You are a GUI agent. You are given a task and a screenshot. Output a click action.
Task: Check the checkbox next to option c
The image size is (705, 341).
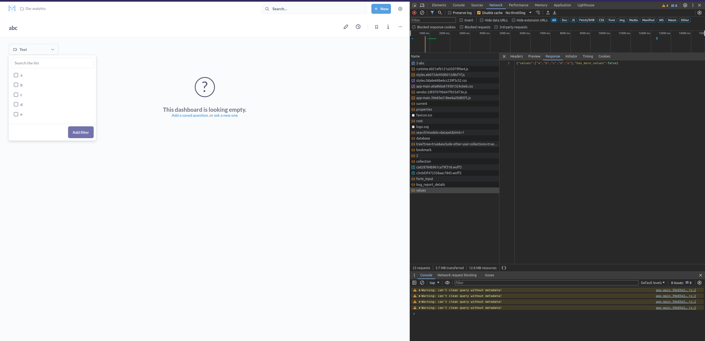pyautogui.click(x=16, y=94)
